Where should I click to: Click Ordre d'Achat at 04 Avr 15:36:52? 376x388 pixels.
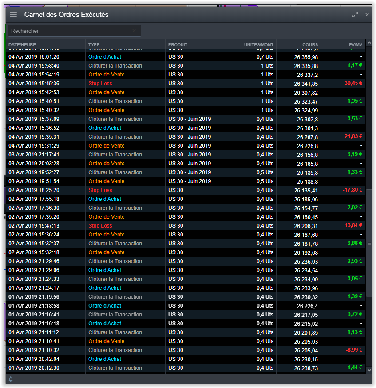(105, 128)
